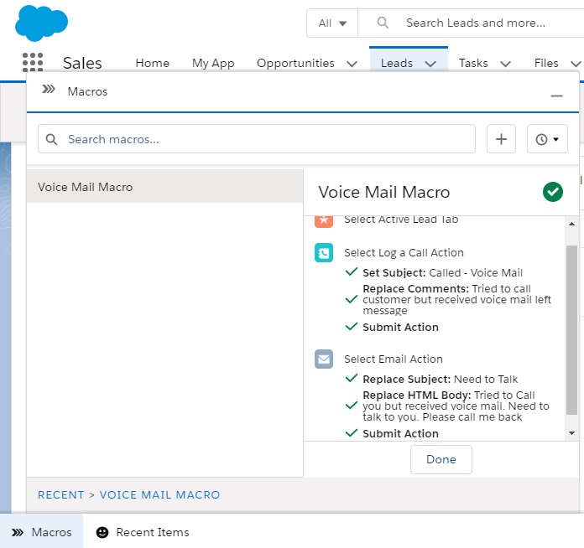This screenshot has width=584, height=548.
Task: Click magnifier icon in Search macros field
Action: coord(51,139)
